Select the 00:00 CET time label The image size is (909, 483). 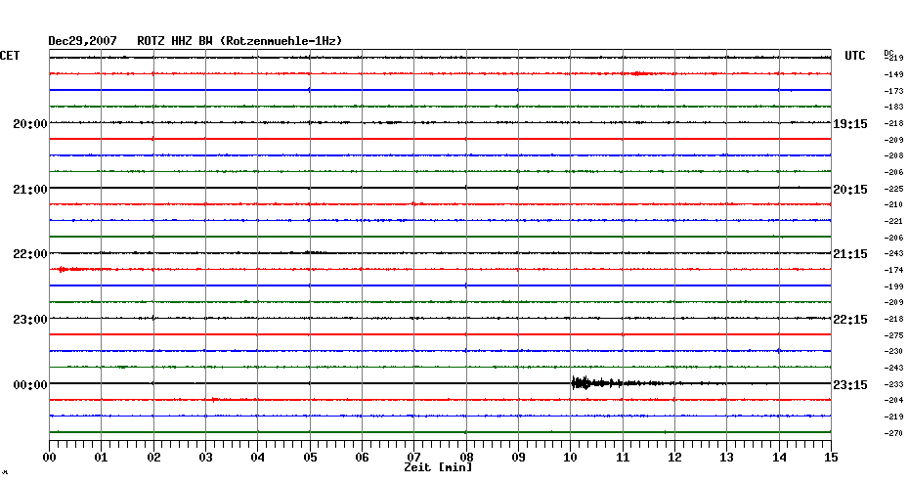click(30, 385)
